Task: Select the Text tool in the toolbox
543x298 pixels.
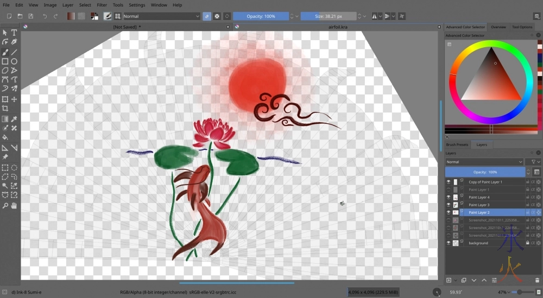Action: tap(14, 33)
